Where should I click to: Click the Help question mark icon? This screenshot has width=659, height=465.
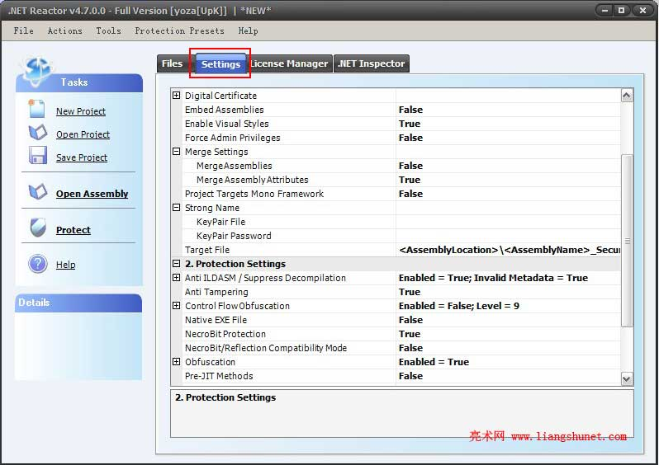(x=38, y=264)
